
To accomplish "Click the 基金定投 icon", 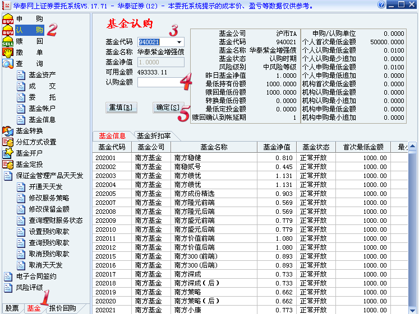I will click(8, 164).
